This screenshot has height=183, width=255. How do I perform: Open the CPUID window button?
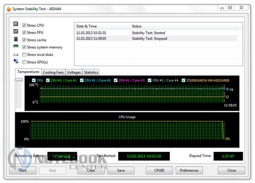pyautogui.click(x=159, y=170)
